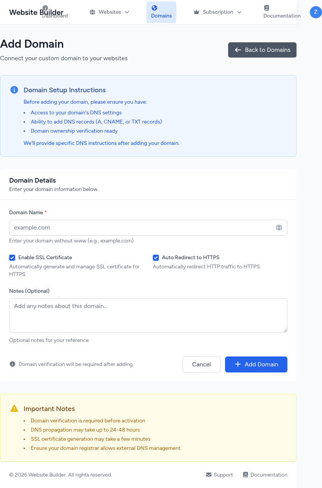Uncheck Enable SSL Certificate checkbox
The width and height of the screenshot is (322, 488).
pos(12,258)
